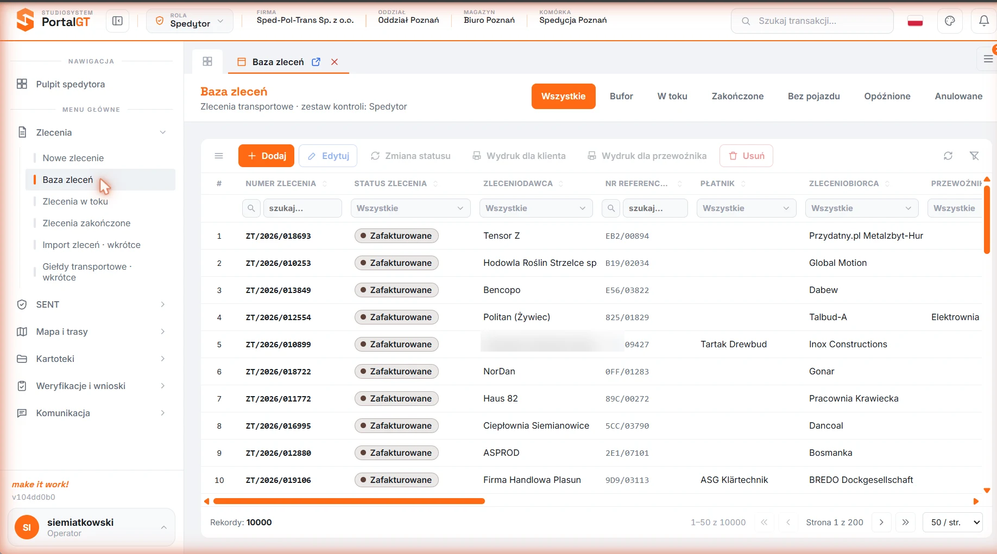
Task: Click the search icon for order number filter
Action: 251,208
